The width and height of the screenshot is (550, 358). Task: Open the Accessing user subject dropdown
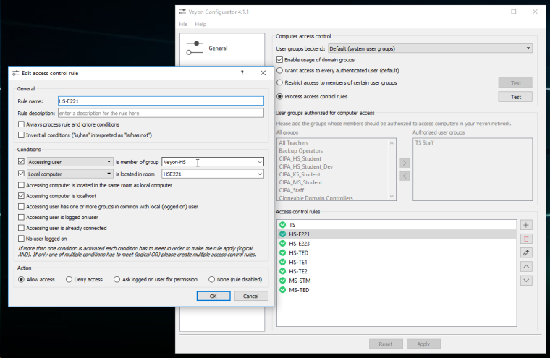coord(70,162)
